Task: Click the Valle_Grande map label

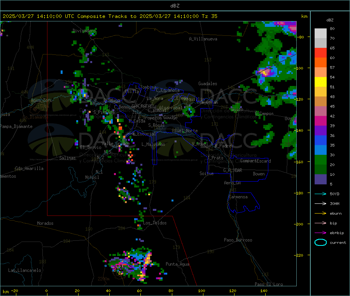Action: pyautogui.click(x=115, y=143)
